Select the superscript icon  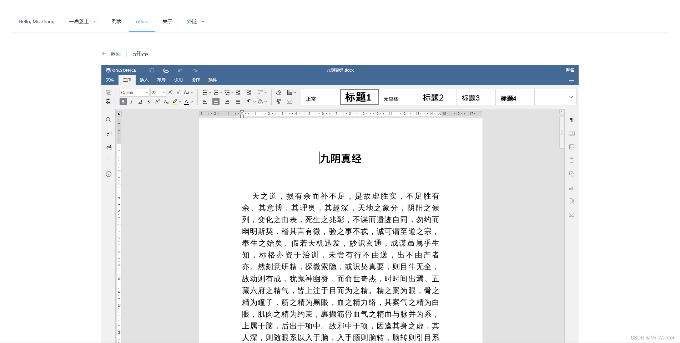(x=157, y=102)
